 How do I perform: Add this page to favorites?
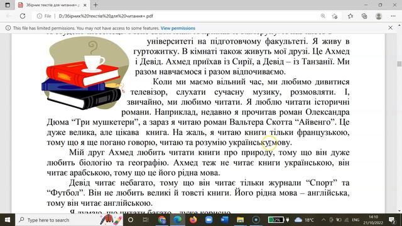coord(335,16)
